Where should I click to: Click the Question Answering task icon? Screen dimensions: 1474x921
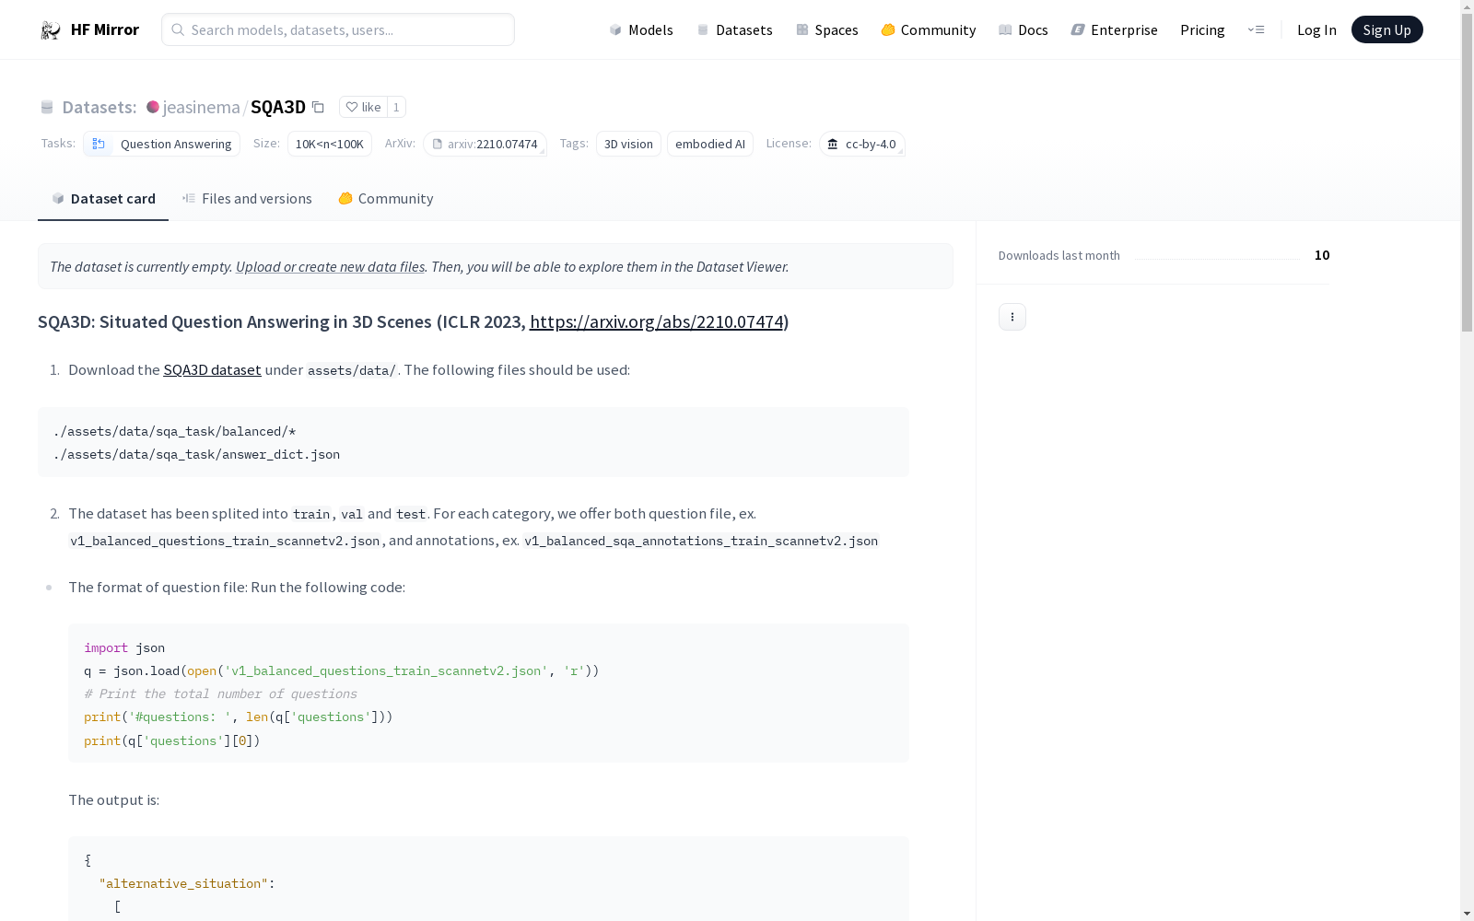(99, 144)
